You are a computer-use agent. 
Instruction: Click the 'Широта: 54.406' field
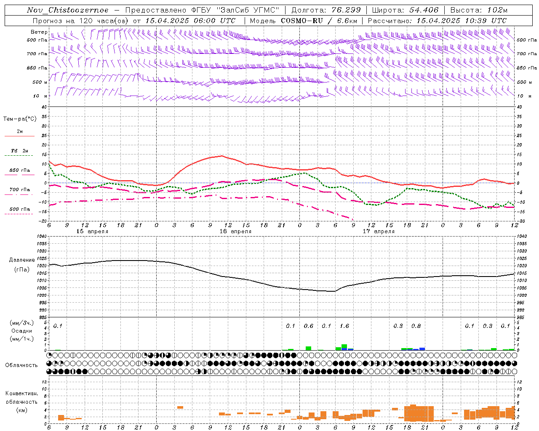coord(405,10)
